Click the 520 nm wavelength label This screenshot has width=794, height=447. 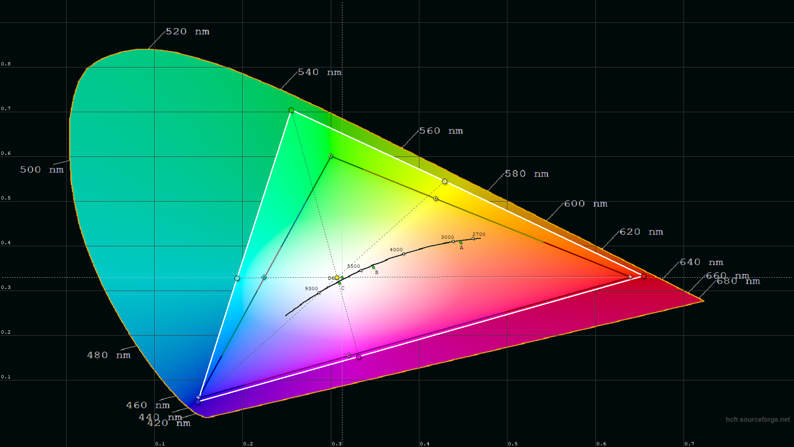188,31
